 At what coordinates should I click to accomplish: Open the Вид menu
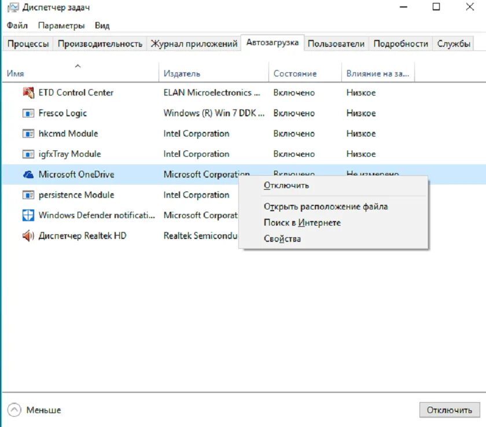(x=102, y=25)
